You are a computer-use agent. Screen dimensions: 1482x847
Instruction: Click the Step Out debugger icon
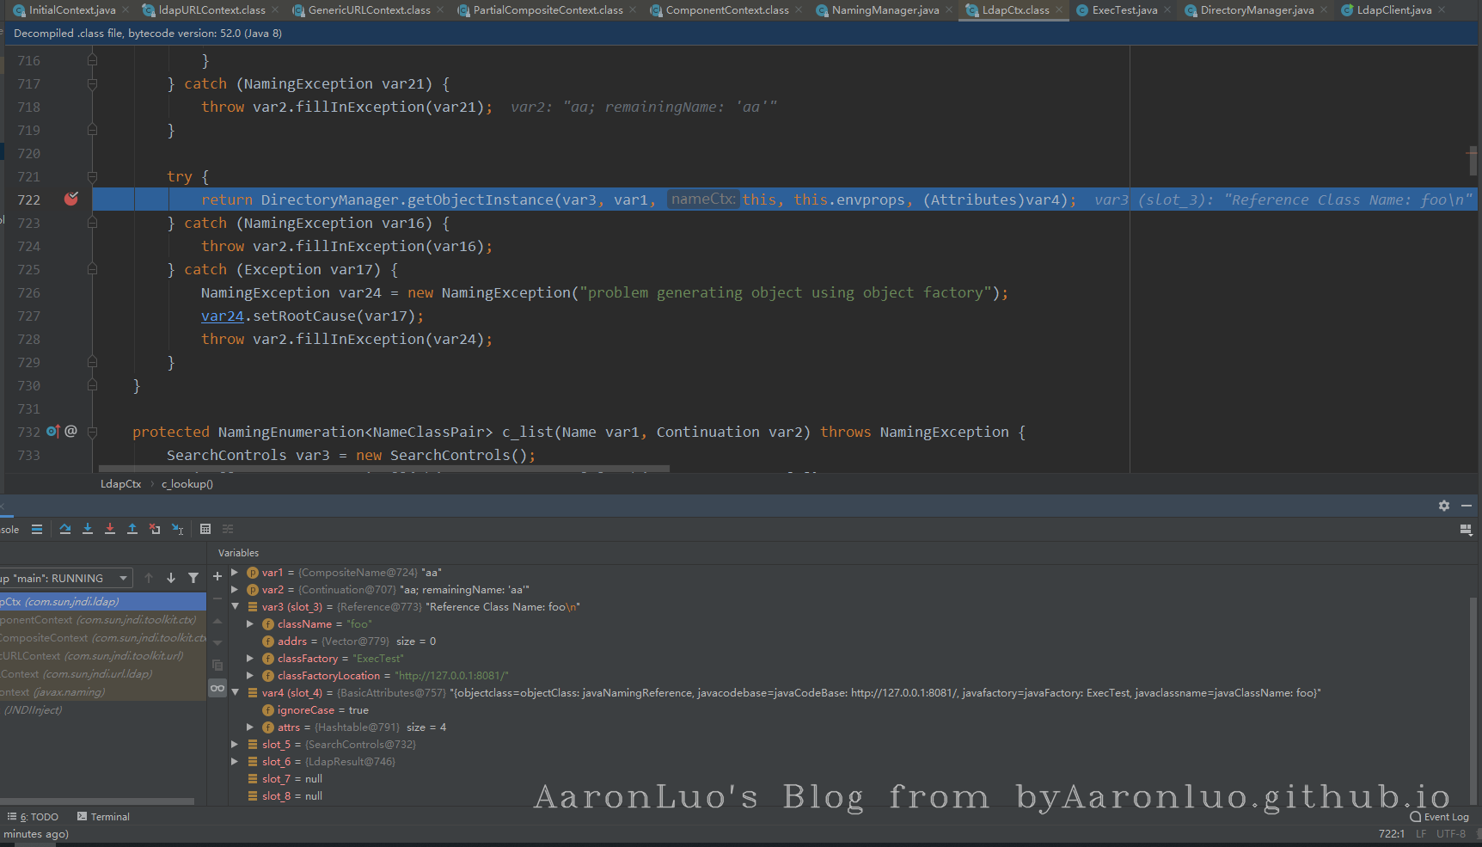(132, 529)
